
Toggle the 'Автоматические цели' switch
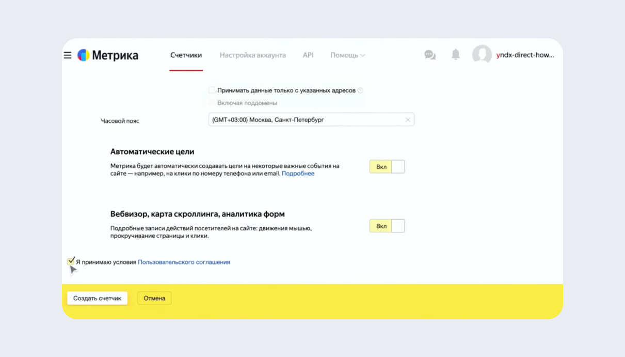[387, 167]
